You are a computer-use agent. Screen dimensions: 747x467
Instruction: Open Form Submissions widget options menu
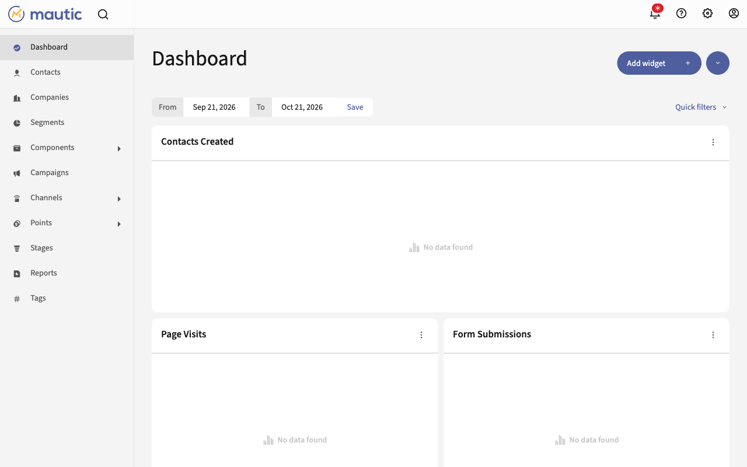tap(713, 335)
